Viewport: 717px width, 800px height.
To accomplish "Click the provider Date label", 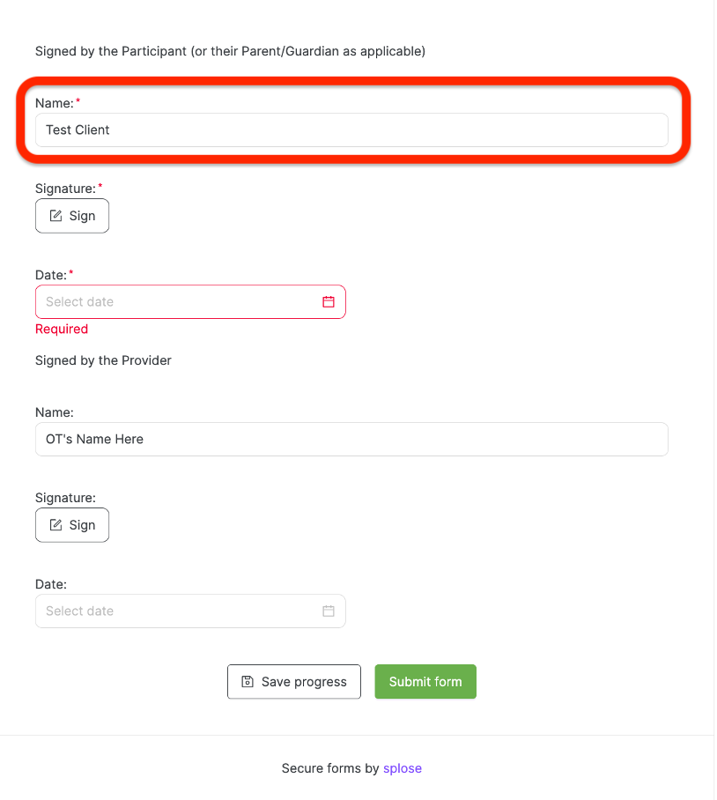I will [51, 584].
